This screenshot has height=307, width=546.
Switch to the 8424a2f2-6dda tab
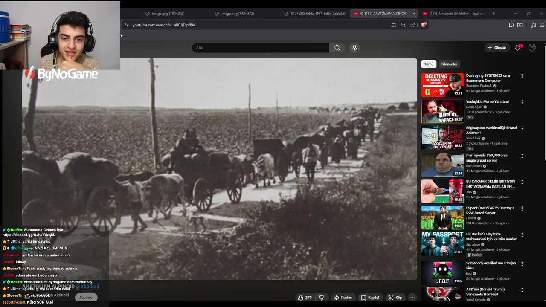(316, 14)
